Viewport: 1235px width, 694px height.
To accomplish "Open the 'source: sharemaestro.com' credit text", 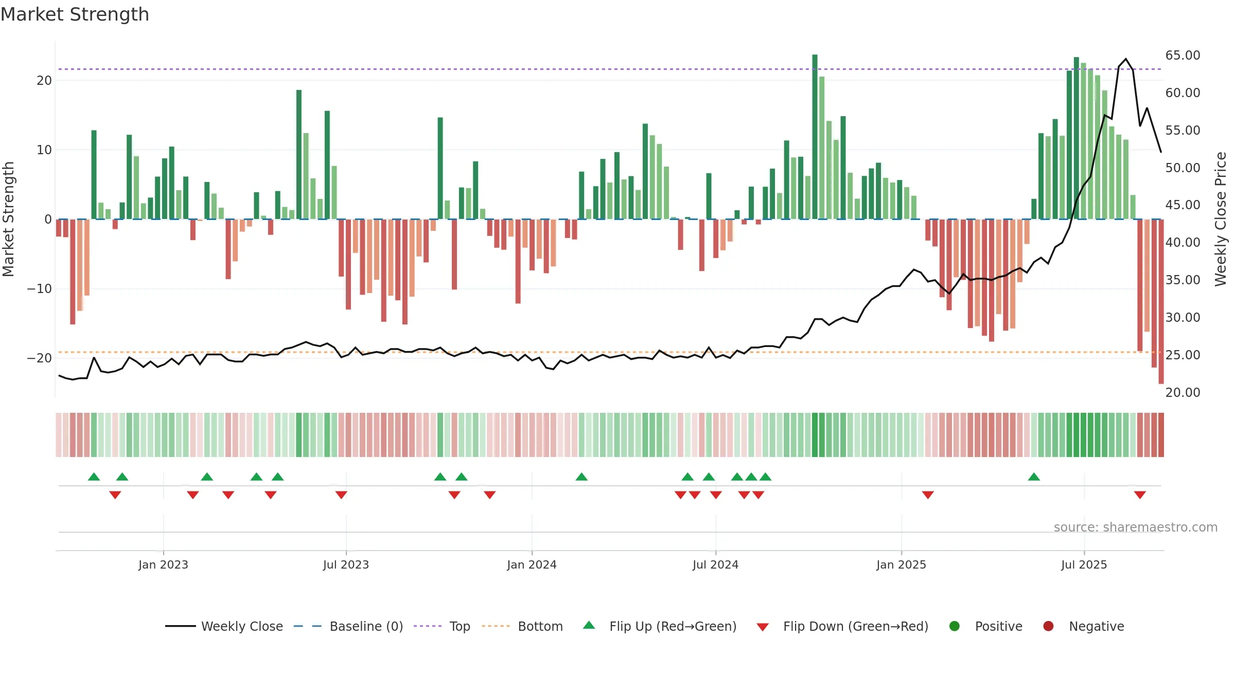I will tap(1136, 527).
